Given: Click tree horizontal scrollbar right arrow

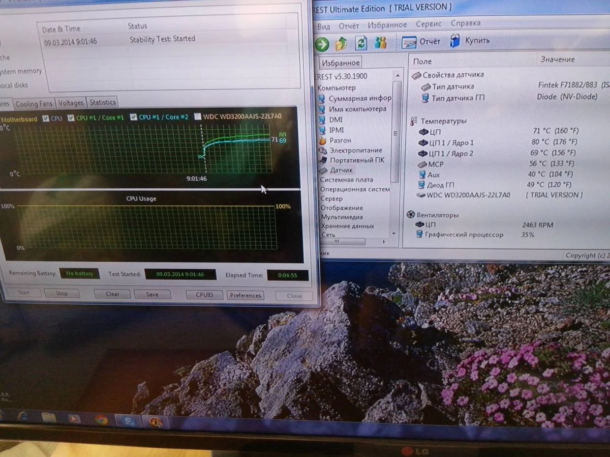Looking at the screenshot, I should [x=385, y=242].
